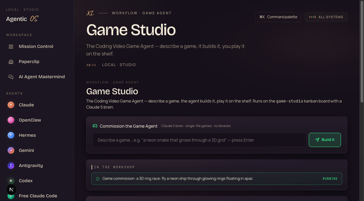Screen dimensions: 364x201
Task: Open the Mission Control grid icon
Action: click(11, 47)
